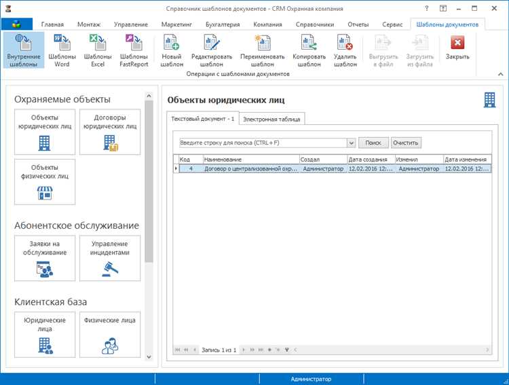Click Переименовать шаблон icon
The width and height of the screenshot is (509, 385).
click(x=262, y=43)
